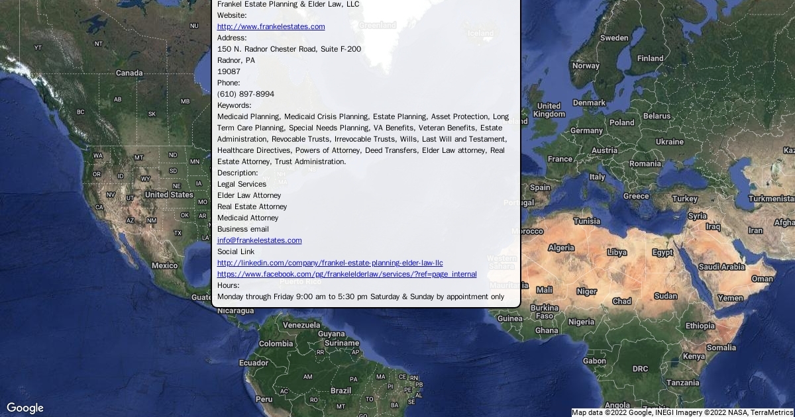Open the frankelestates.com website link
Screen dimensions: 795x417
pos(271,26)
